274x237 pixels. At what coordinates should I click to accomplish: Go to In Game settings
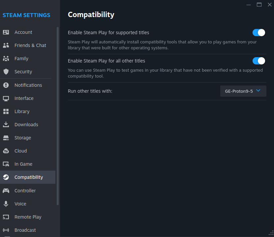(23, 164)
